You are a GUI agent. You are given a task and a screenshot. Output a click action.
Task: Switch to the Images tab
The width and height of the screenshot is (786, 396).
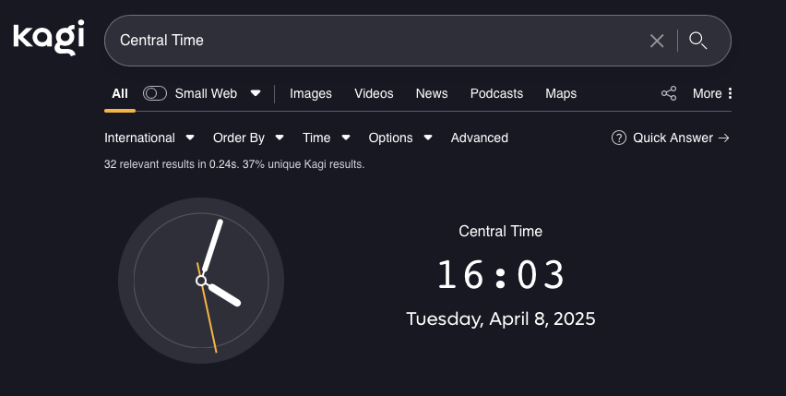click(311, 93)
